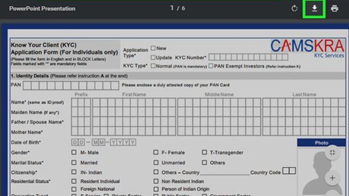
Task: Click the Father / Spouse Name label
Action: [38, 122]
